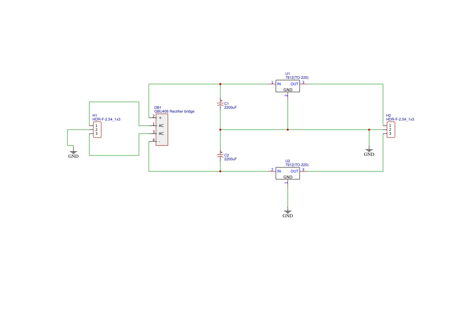Click the 'H1' designator label

coord(95,115)
